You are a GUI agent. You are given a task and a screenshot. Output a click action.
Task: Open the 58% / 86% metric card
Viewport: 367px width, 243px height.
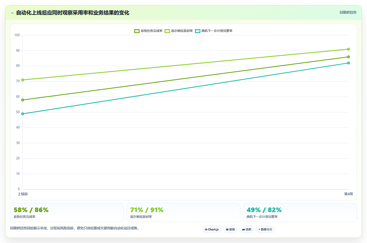tap(67, 212)
